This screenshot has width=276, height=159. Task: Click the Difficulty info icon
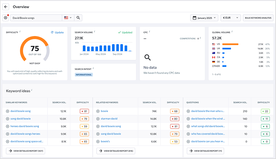point(20,31)
